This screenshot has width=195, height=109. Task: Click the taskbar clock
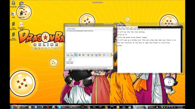180,107
